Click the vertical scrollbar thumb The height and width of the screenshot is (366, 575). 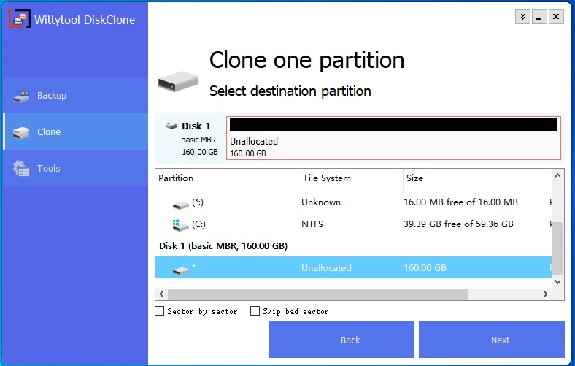(557, 248)
